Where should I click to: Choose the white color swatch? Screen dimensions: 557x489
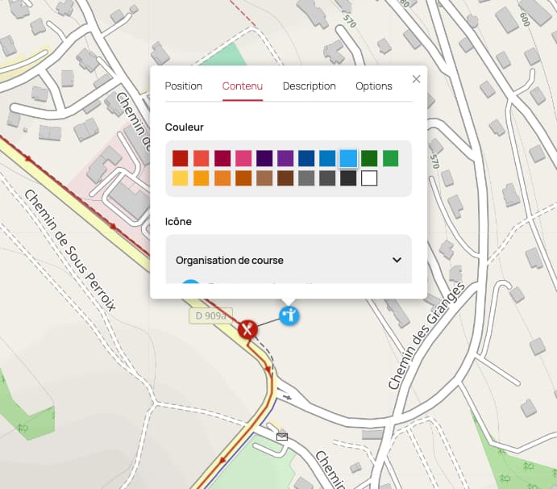[369, 178]
